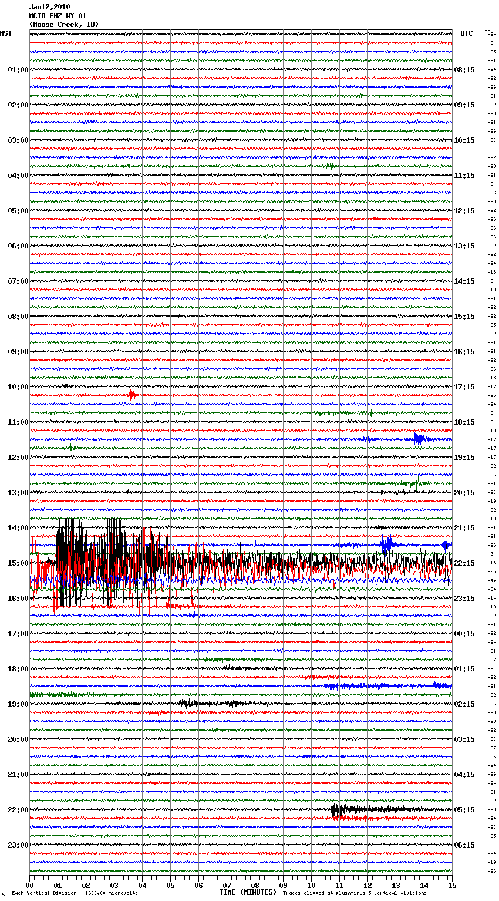
Task: Click the 19:00 MST hour label
Action: (18, 704)
